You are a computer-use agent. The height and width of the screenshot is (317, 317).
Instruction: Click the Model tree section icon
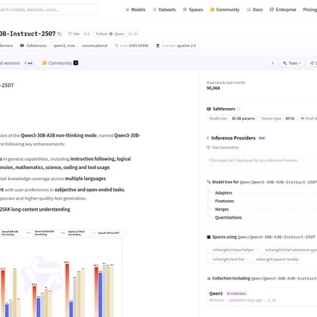(x=209, y=182)
